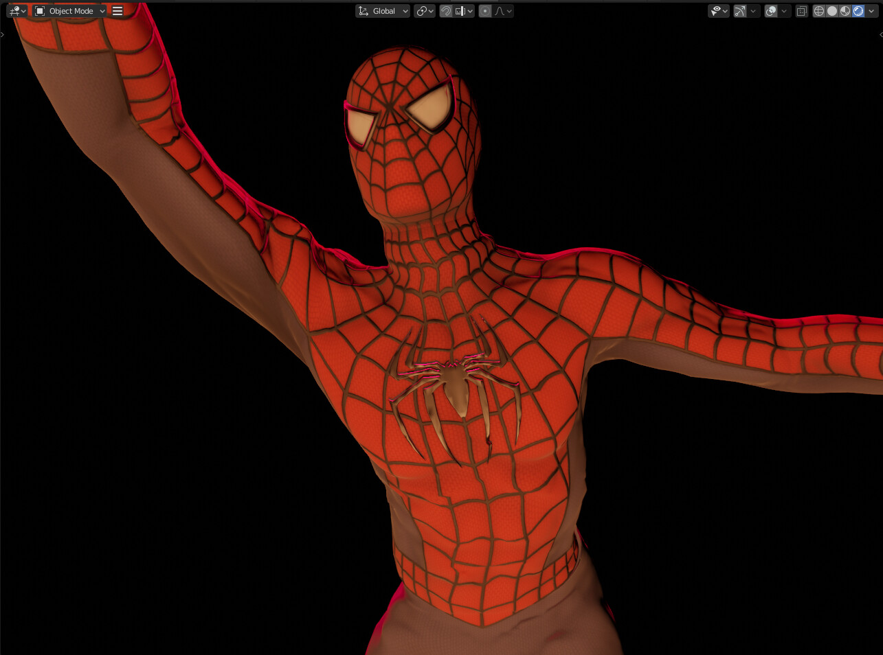Screen dimensions: 883x655
Task: Switch to material preview shading
Action: click(x=845, y=11)
